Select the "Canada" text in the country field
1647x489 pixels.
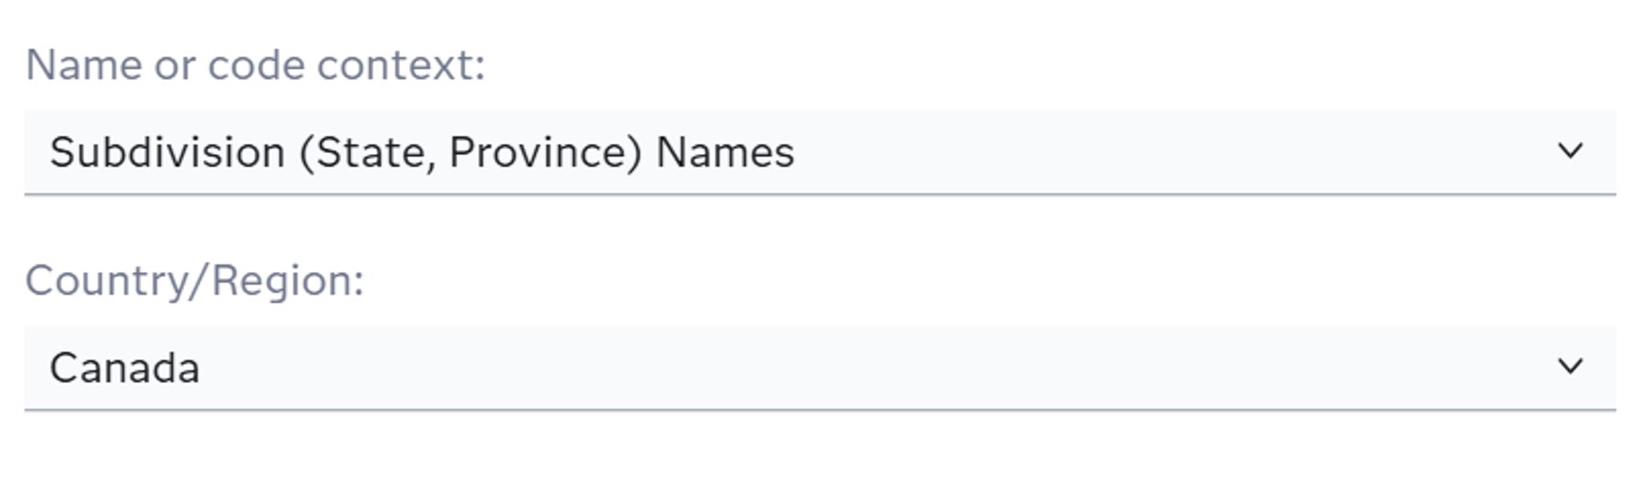coord(125,368)
